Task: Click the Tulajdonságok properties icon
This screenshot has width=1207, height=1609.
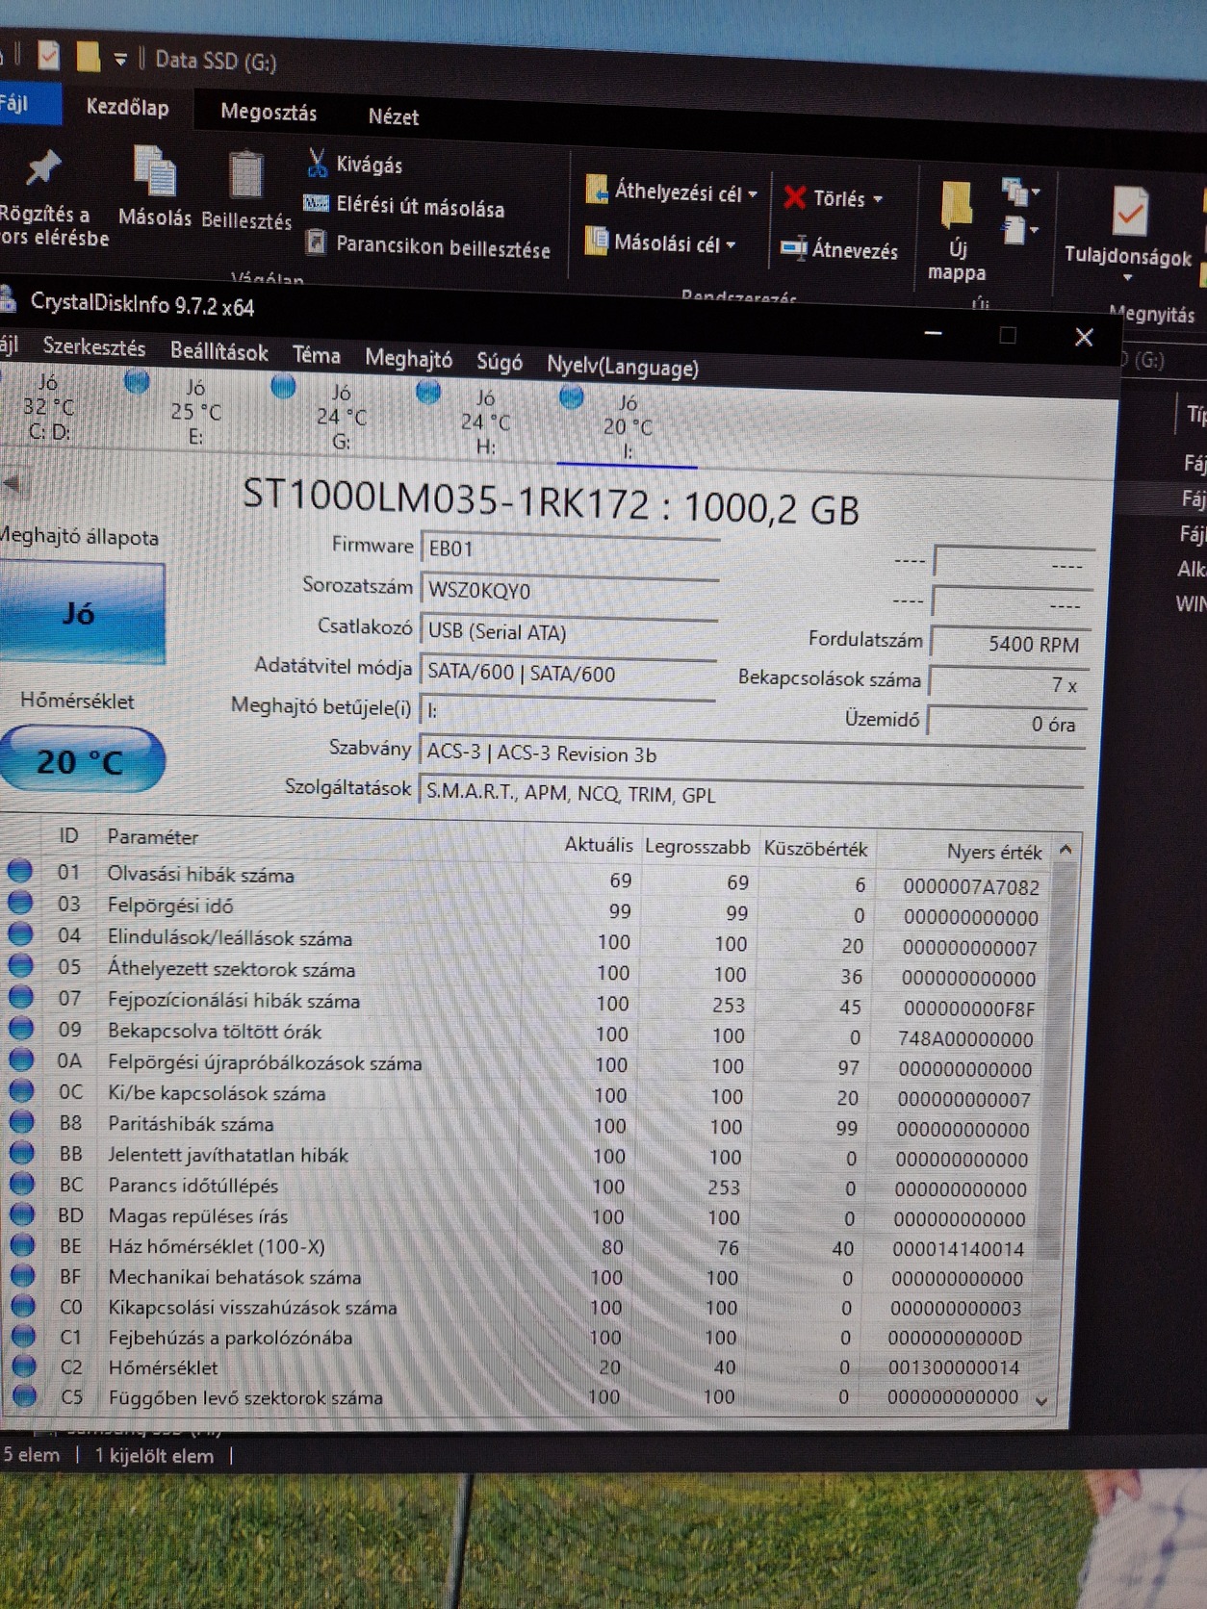Action: click(1130, 212)
